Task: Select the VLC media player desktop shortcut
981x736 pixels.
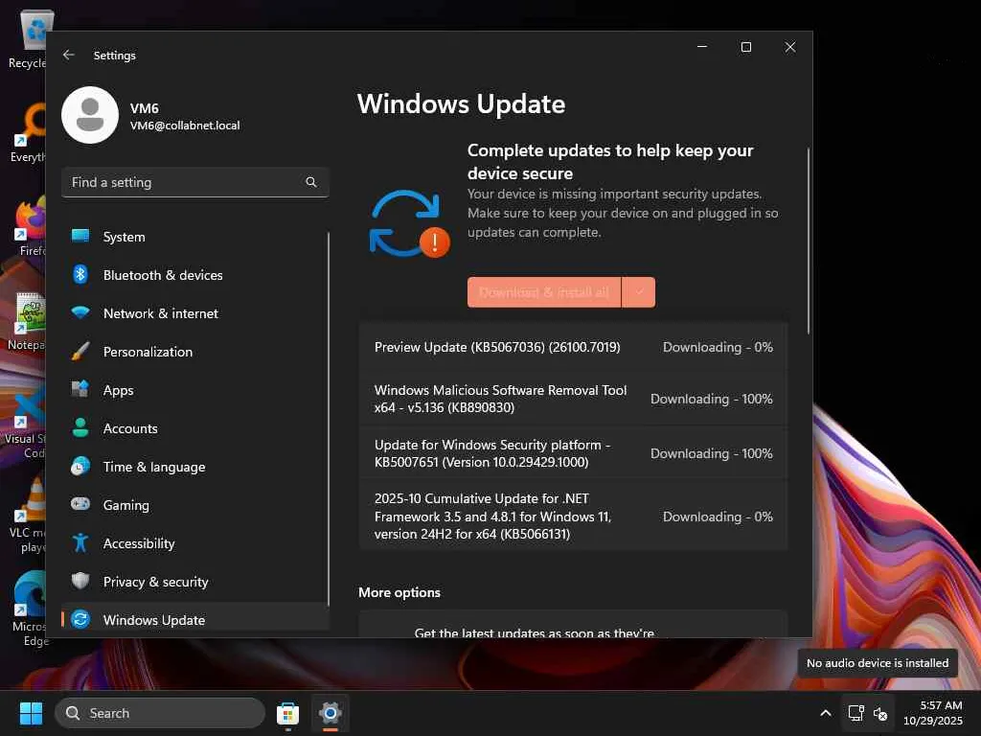Action: click(x=28, y=515)
